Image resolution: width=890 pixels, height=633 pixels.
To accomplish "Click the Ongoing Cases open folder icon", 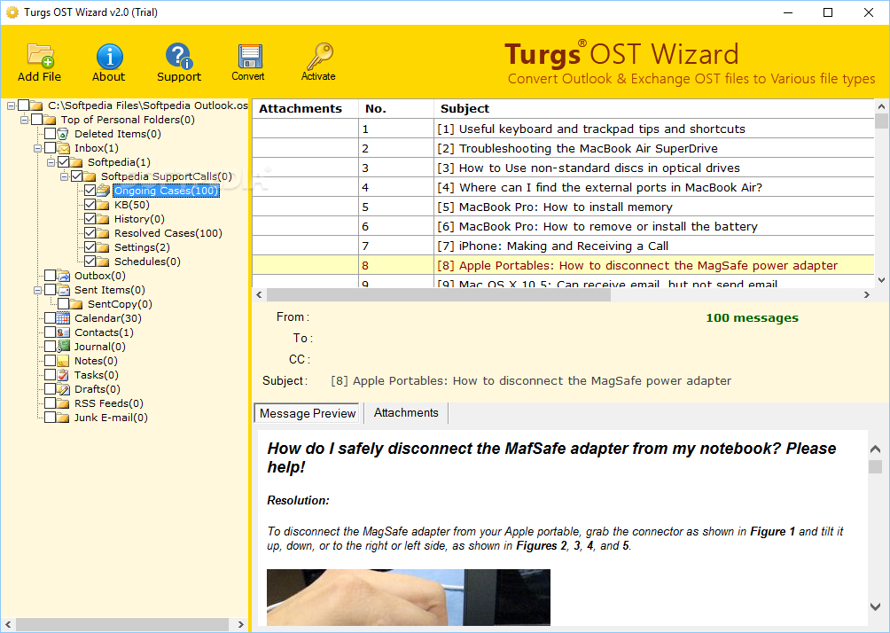I will [x=104, y=191].
